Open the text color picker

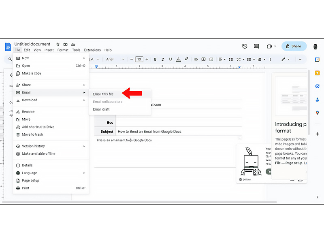click(x=178, y=59)
